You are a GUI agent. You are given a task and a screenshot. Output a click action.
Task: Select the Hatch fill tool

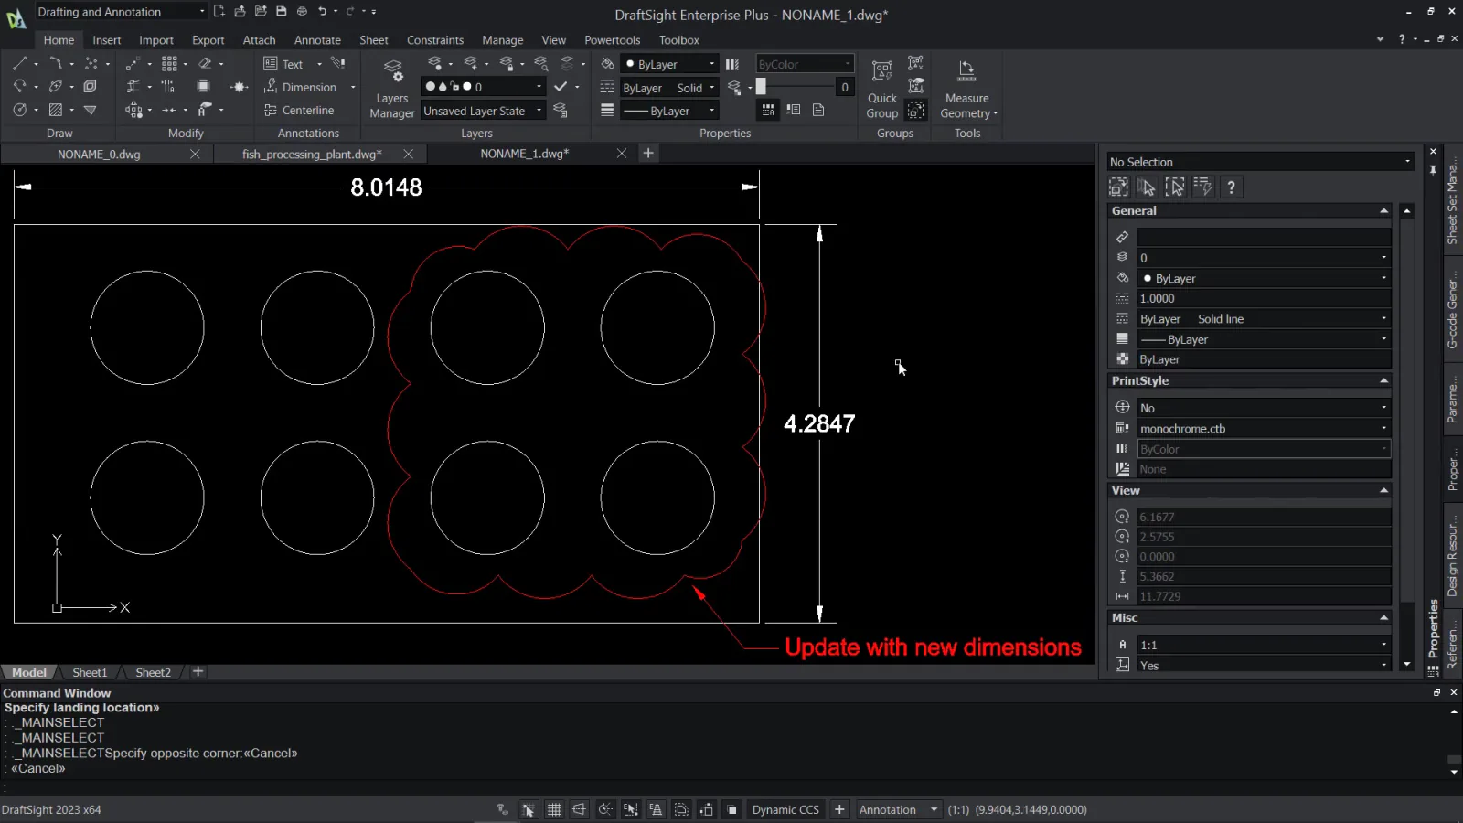click(55, 110)
